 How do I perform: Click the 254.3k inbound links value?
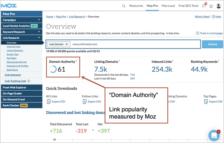coord(162,69)
